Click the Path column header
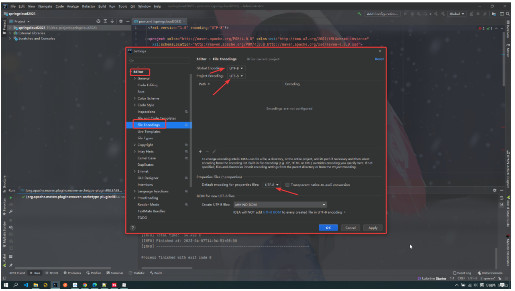Screen dimensions: 515x291 204,84
